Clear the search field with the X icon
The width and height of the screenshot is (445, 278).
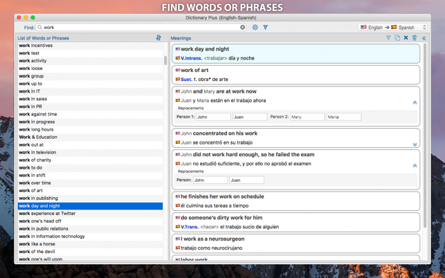pyautogui.click(x=242, y=27)
